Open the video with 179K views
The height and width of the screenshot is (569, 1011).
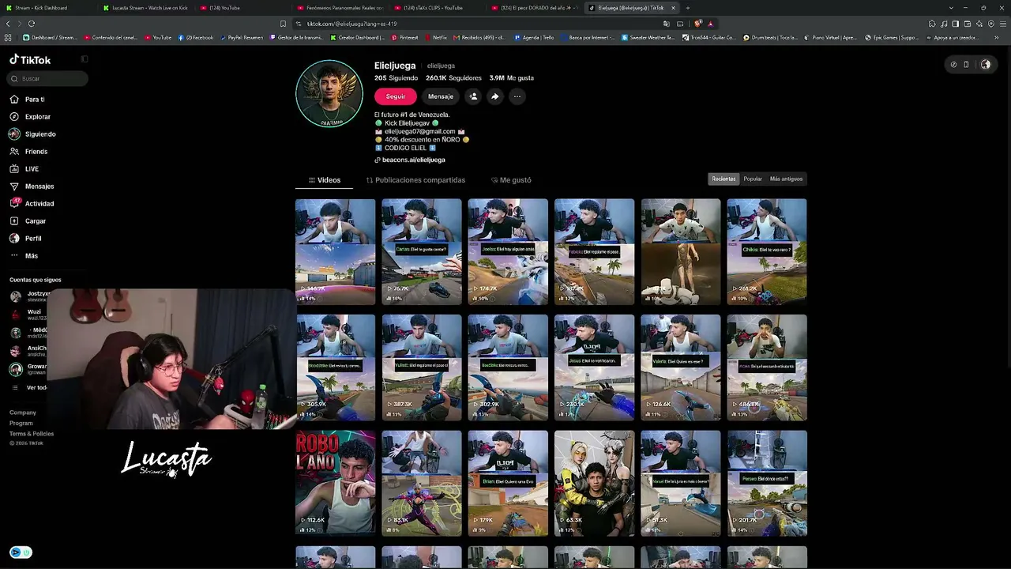508,483
